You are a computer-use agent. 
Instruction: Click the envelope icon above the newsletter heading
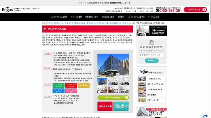pyautogui.click(x=152, y=42)
